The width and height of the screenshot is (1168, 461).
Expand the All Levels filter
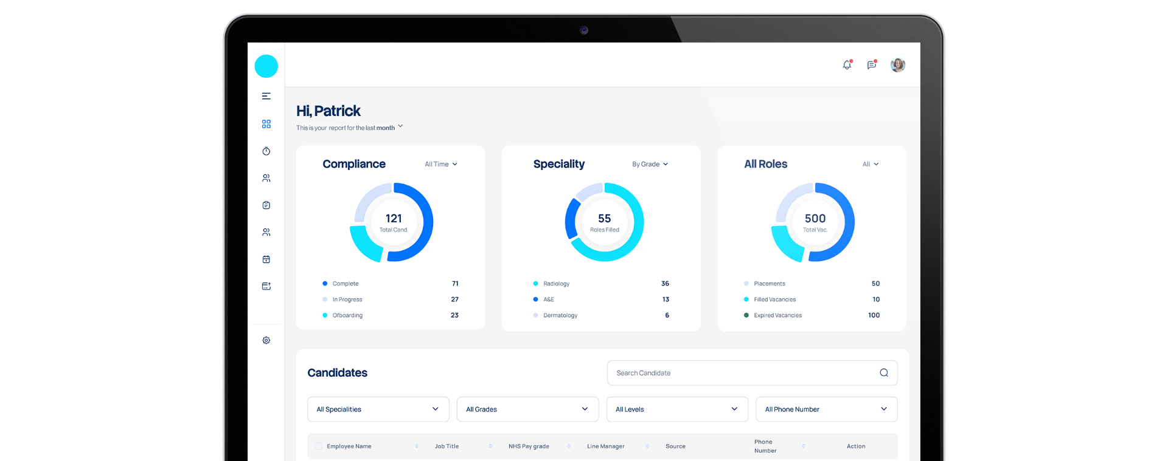click(677, 409)
